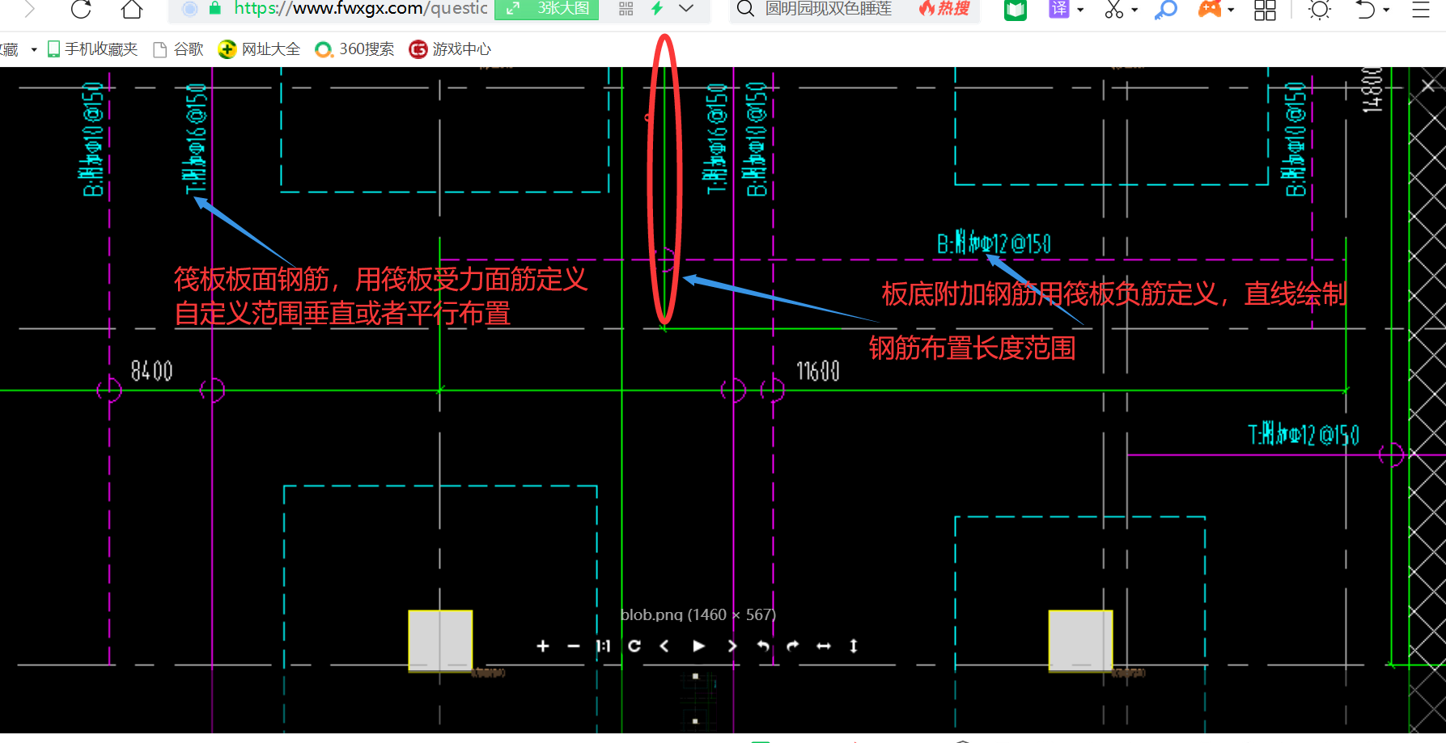This screenshot has height=743, width=1446.
Task: Flip the image horizontally
Action: coord(824,646)
